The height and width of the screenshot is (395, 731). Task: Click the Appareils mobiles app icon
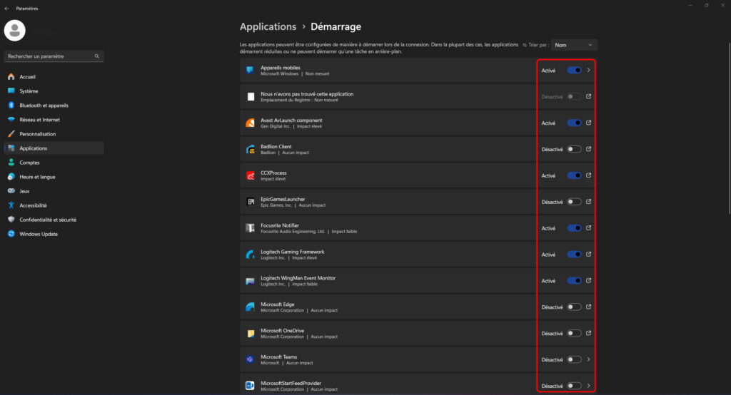pos(251,71)
